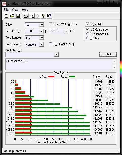Open the View menu
The width and height of the screenshot is (122, 155).
click(15, 10)
